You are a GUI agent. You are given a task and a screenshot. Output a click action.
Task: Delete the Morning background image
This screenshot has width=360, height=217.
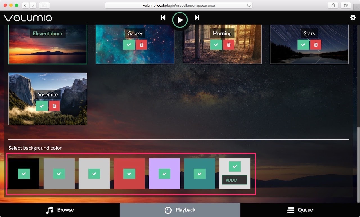point(229,45)
